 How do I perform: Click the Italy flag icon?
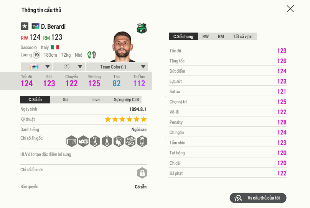coord(55,47)
